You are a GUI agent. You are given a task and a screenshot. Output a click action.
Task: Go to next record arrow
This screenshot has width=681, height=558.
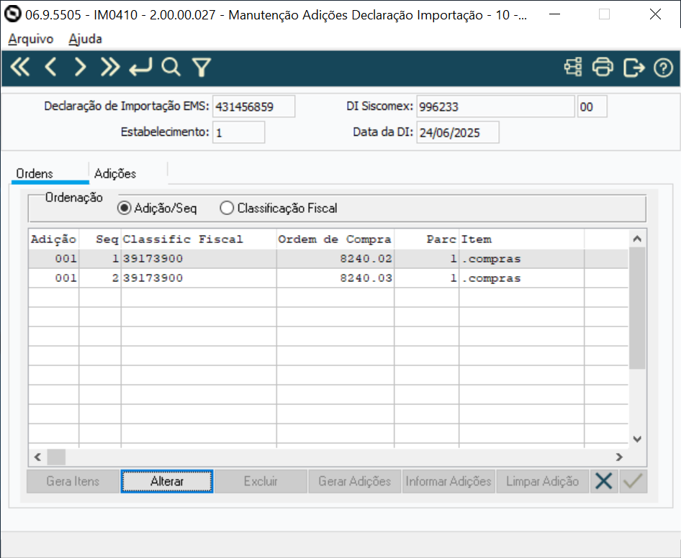click(80, 68)
